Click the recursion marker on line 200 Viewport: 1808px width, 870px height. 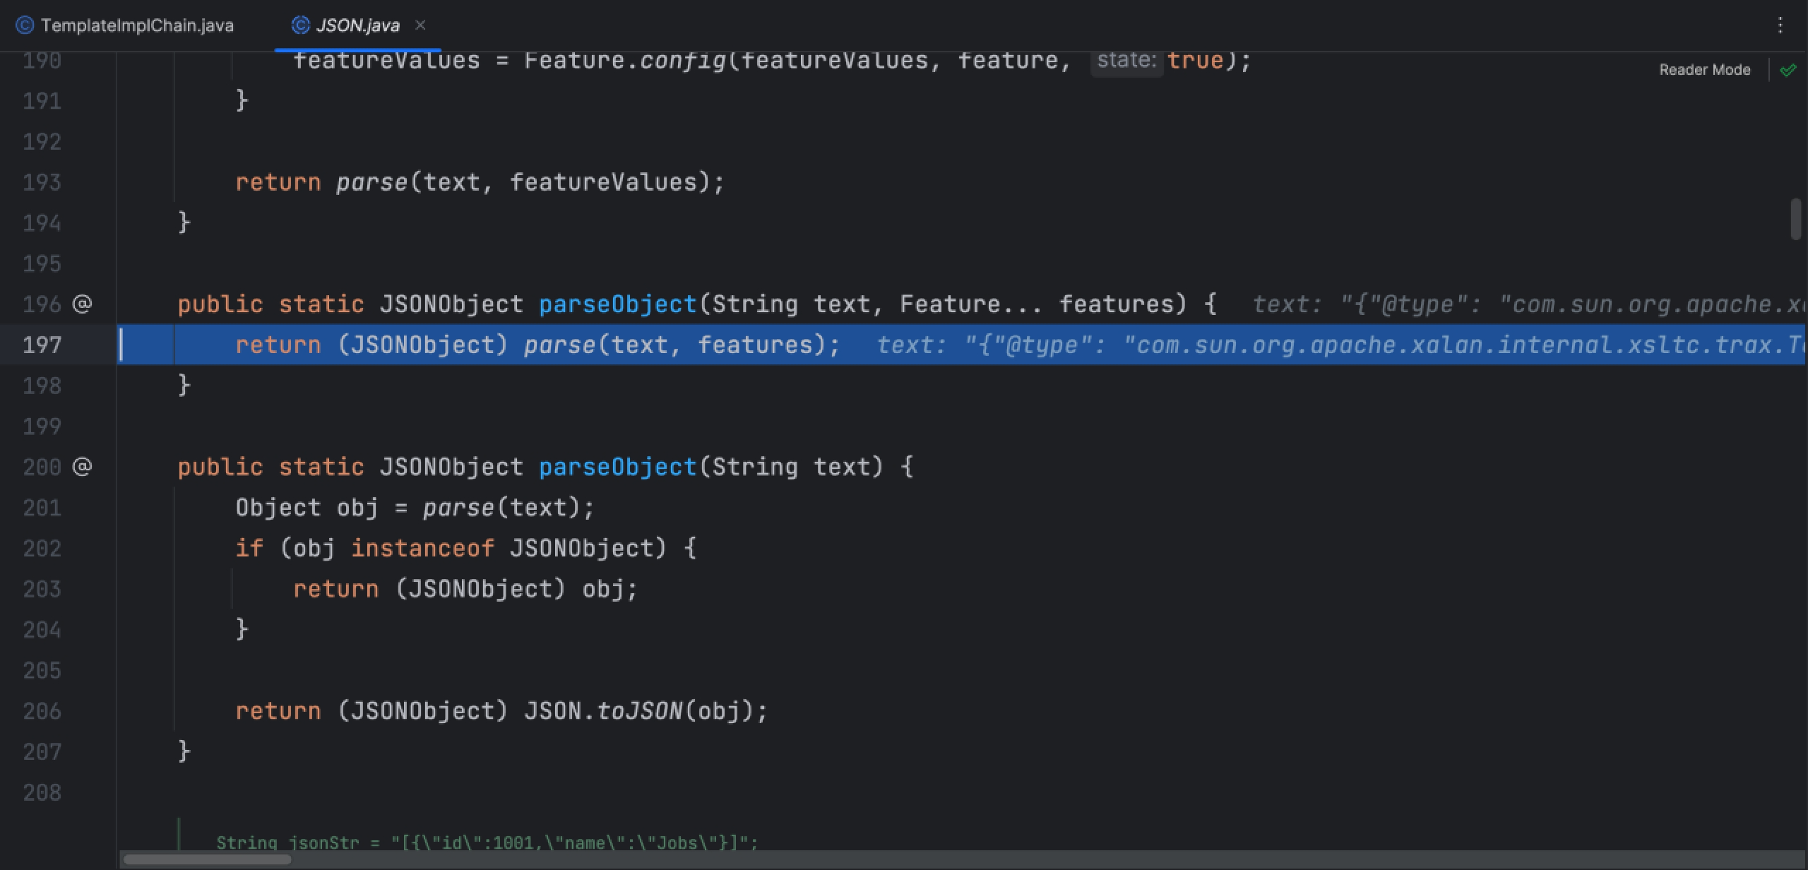coord(82,467)
